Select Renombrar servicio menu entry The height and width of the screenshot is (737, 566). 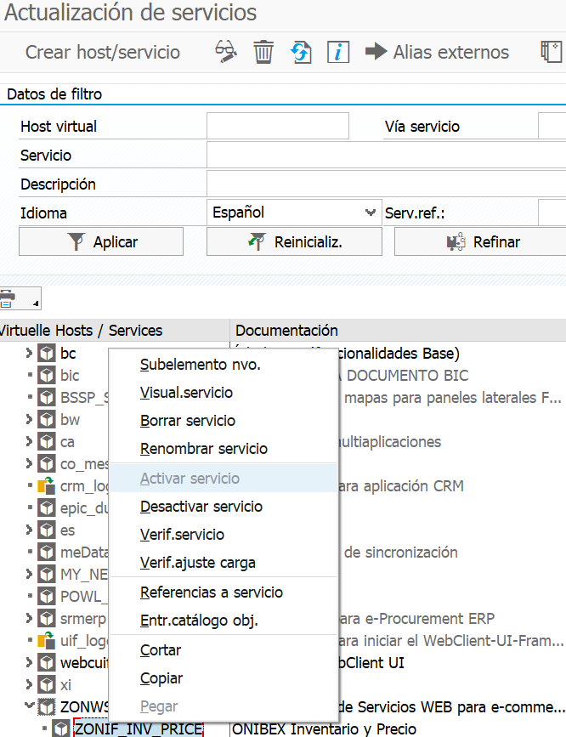pos(203,449)
